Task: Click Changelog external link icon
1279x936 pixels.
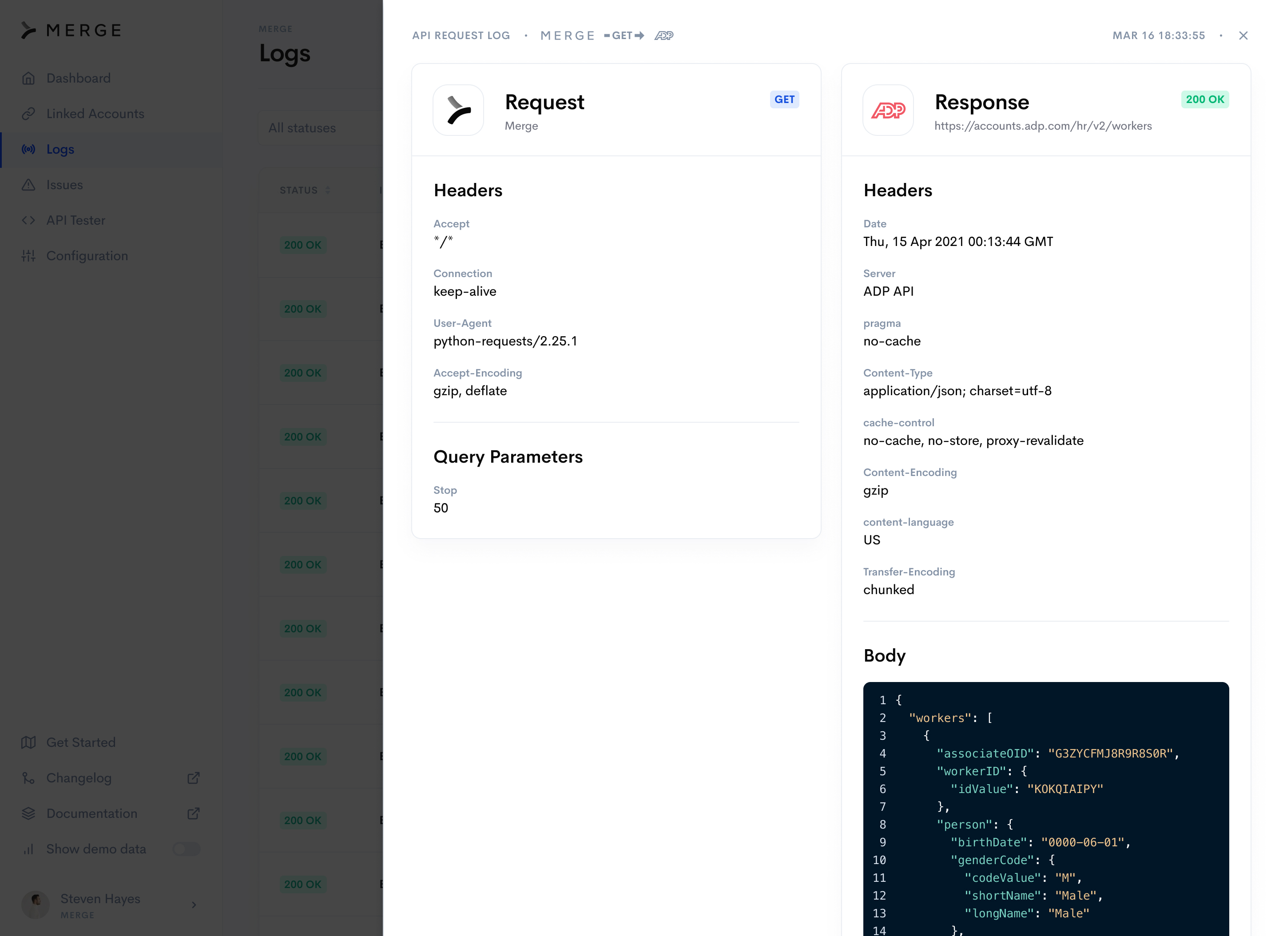Action: point(193,778)
